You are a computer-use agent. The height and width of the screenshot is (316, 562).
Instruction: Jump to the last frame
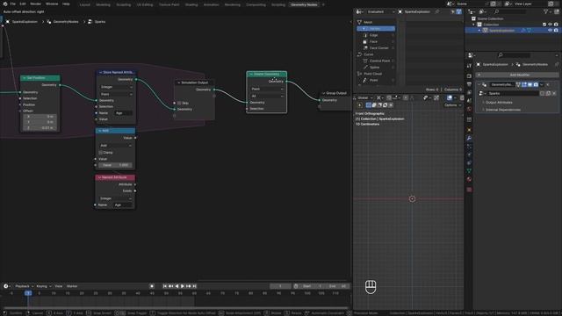pyautogui.click(x=195, y=286)
